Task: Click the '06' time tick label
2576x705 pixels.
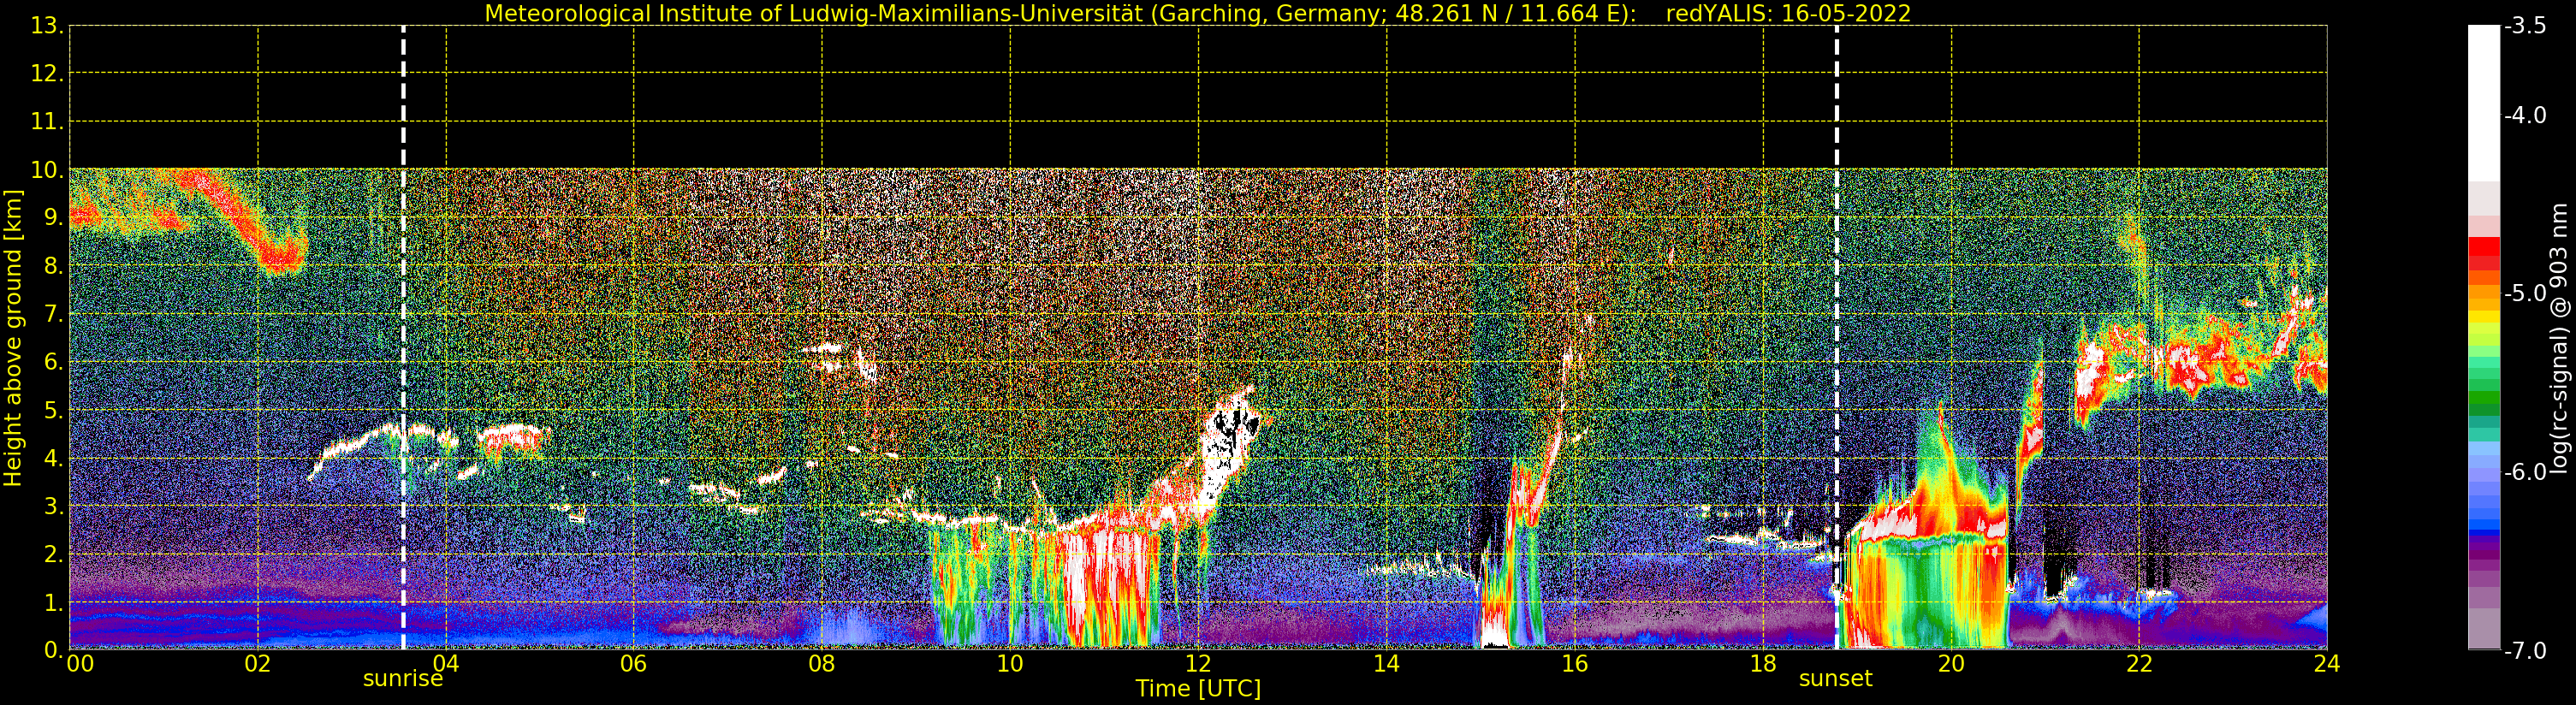Action: [633, 664]
